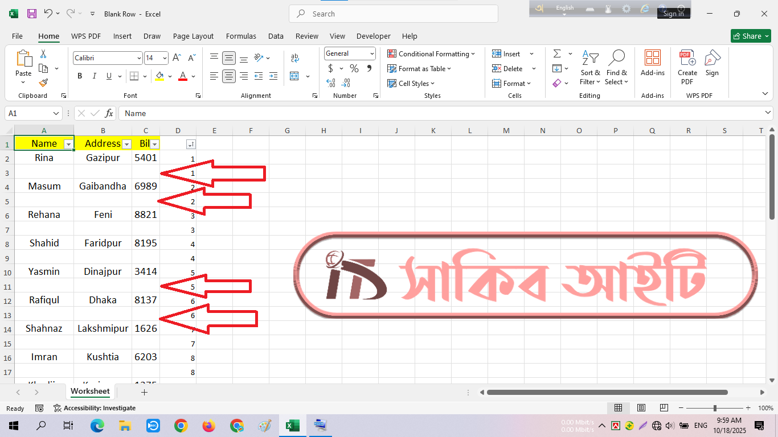The image size is (778, 437).
Task: Toggle Bold formatting
Action: click(80, 76)
